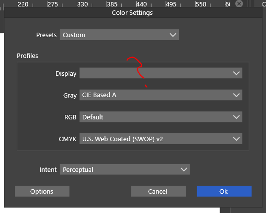
Task: Click the Options button
Action: pyautogui.click(x=42, y=191)
